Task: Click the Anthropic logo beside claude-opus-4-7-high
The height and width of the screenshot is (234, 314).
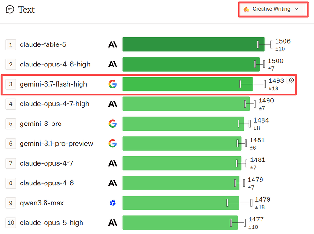Action: pyautogui.click(x=112, y=104)
